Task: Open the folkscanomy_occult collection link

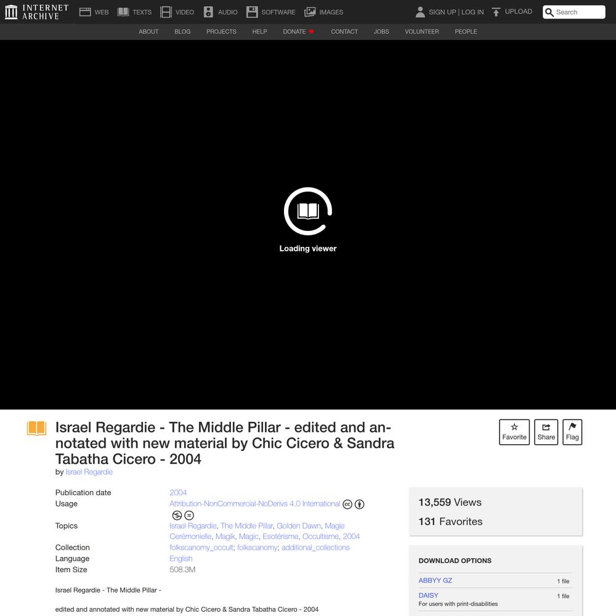Action: (x=201, y=548)
